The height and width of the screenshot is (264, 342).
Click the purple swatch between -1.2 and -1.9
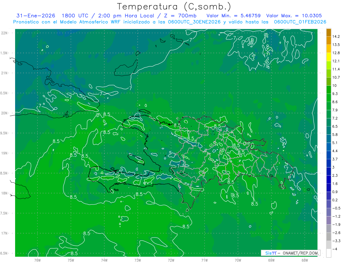tap(329, 220)
